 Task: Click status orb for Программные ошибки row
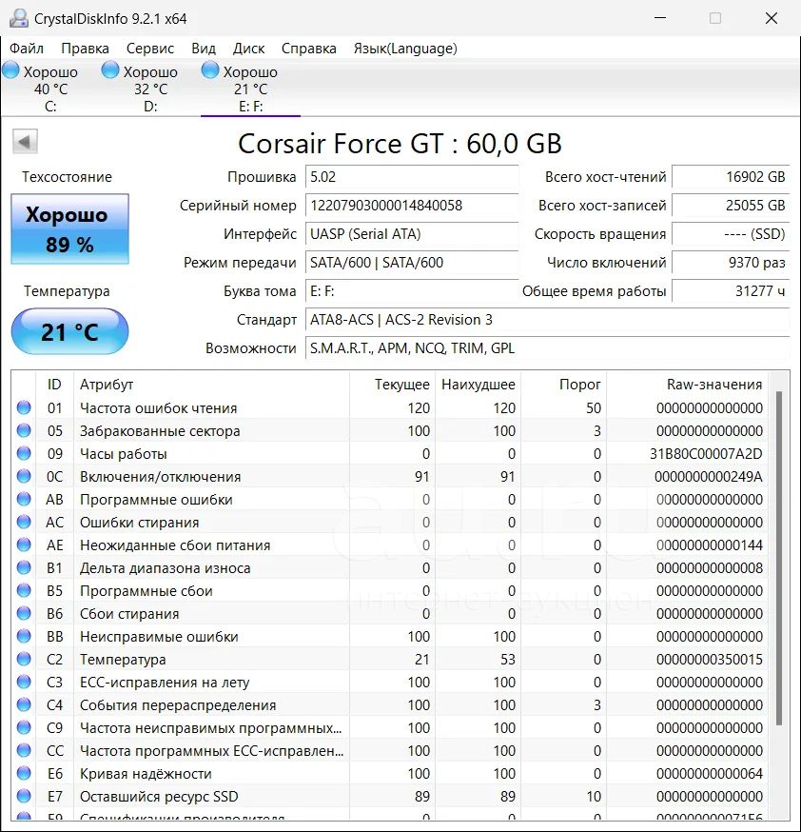pyautogui.click(x=24, y=499)
